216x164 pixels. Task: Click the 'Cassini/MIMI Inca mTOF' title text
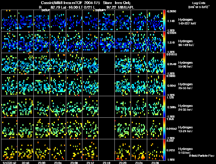tap(62, 3)
